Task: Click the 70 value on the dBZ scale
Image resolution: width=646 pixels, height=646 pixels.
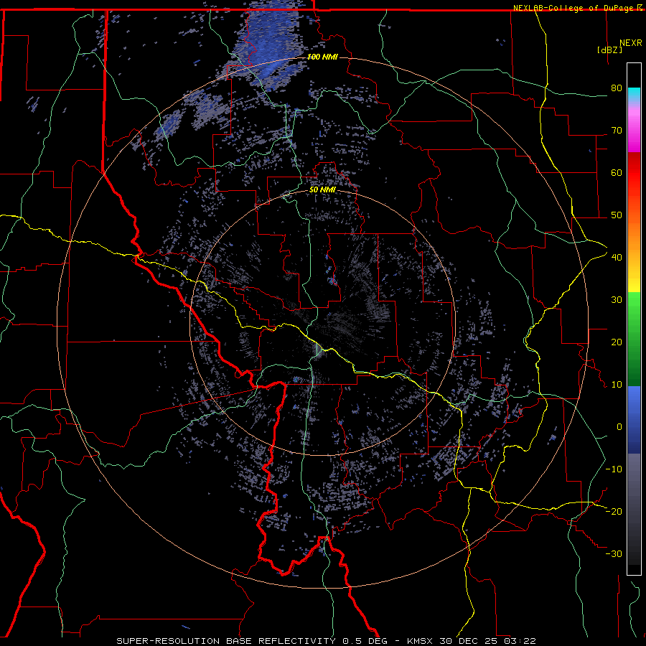Action: point(617,131)
